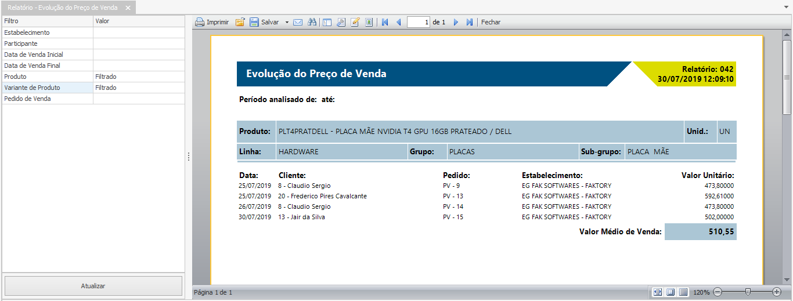Screen dimensions: 793x301
Task: Click the Fechar toolbar button
Action: coord(491,22)
